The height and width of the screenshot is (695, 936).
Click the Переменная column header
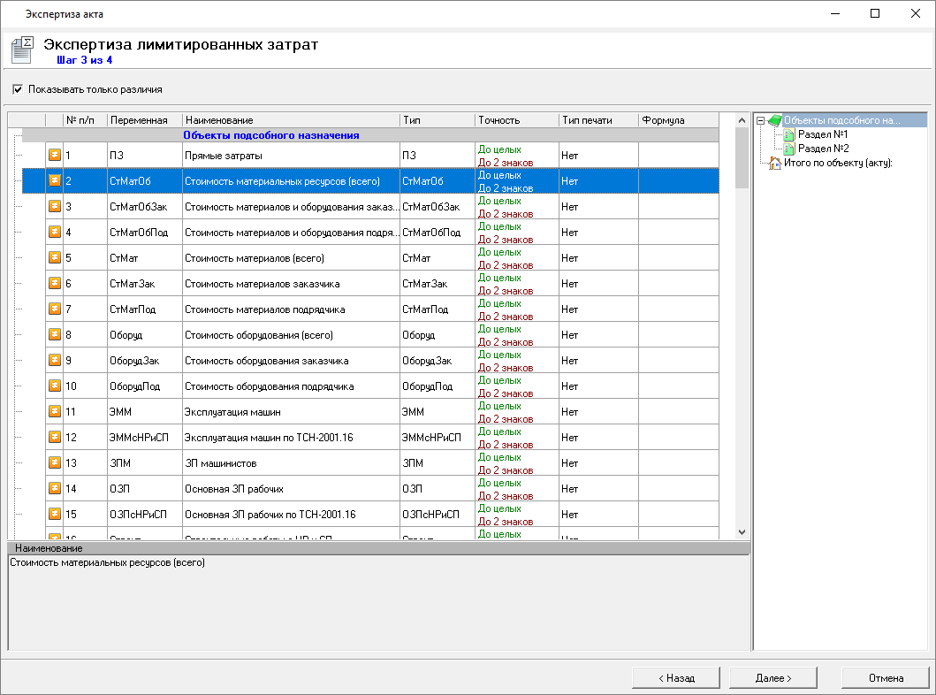[143, 120]
